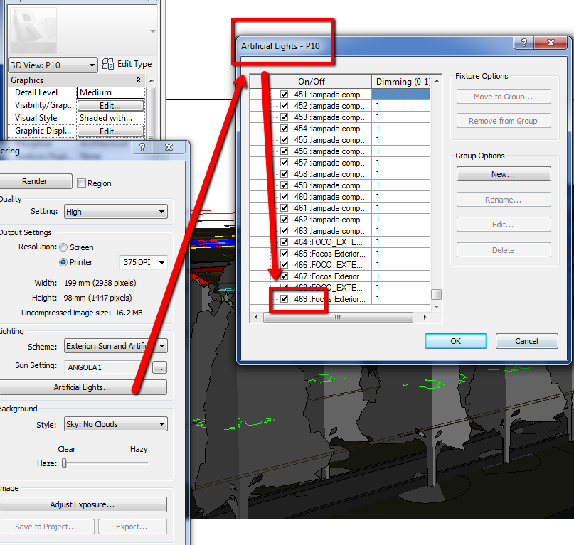Open help in the Rendering dialog
This screenshot has height=545, width=574.
(x=142, y=147)
